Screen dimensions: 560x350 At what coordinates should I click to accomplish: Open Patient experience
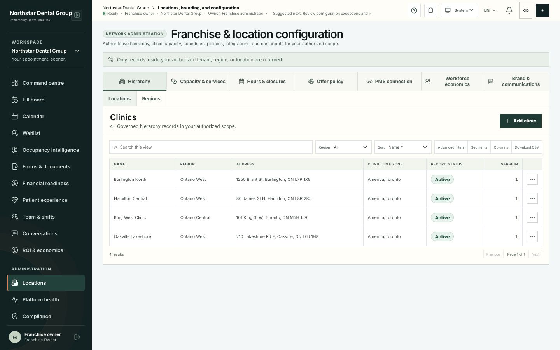click(46, 200)
